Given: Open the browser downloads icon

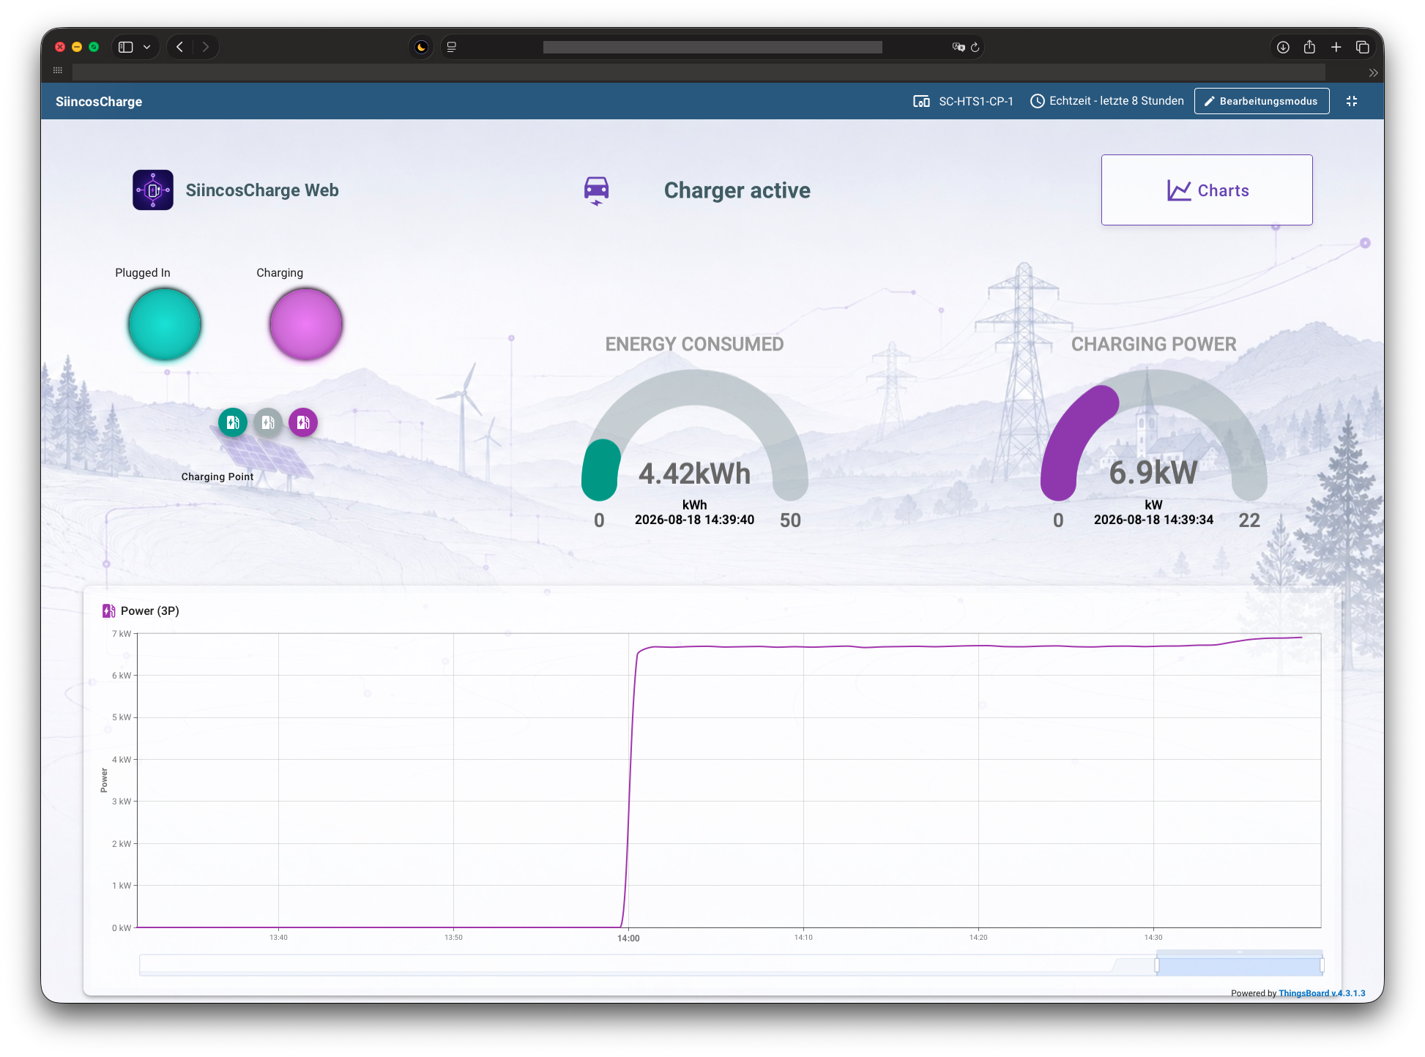Looking at the screenshot, I should tap(1283, 47).
